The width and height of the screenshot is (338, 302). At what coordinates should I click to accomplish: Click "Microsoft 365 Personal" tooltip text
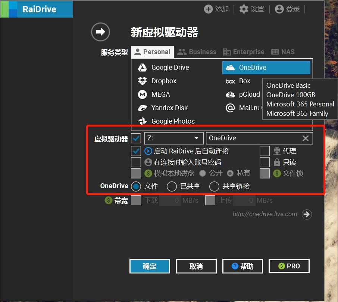click(x=300, y=104)
